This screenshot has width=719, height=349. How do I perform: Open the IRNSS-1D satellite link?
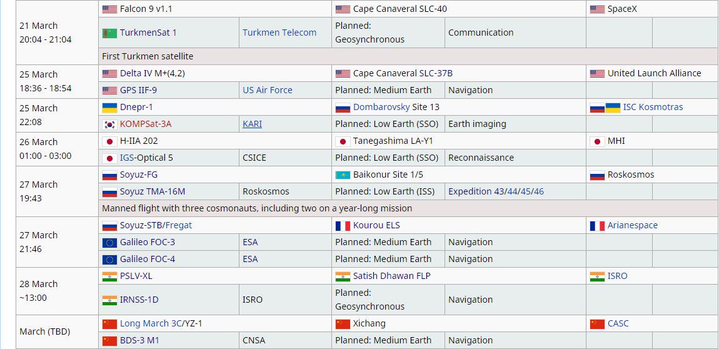(x=139, y=300)
